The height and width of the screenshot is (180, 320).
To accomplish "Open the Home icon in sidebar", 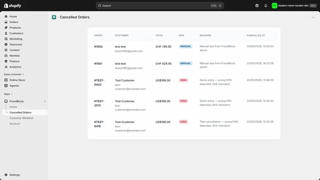I will (6, 16).
